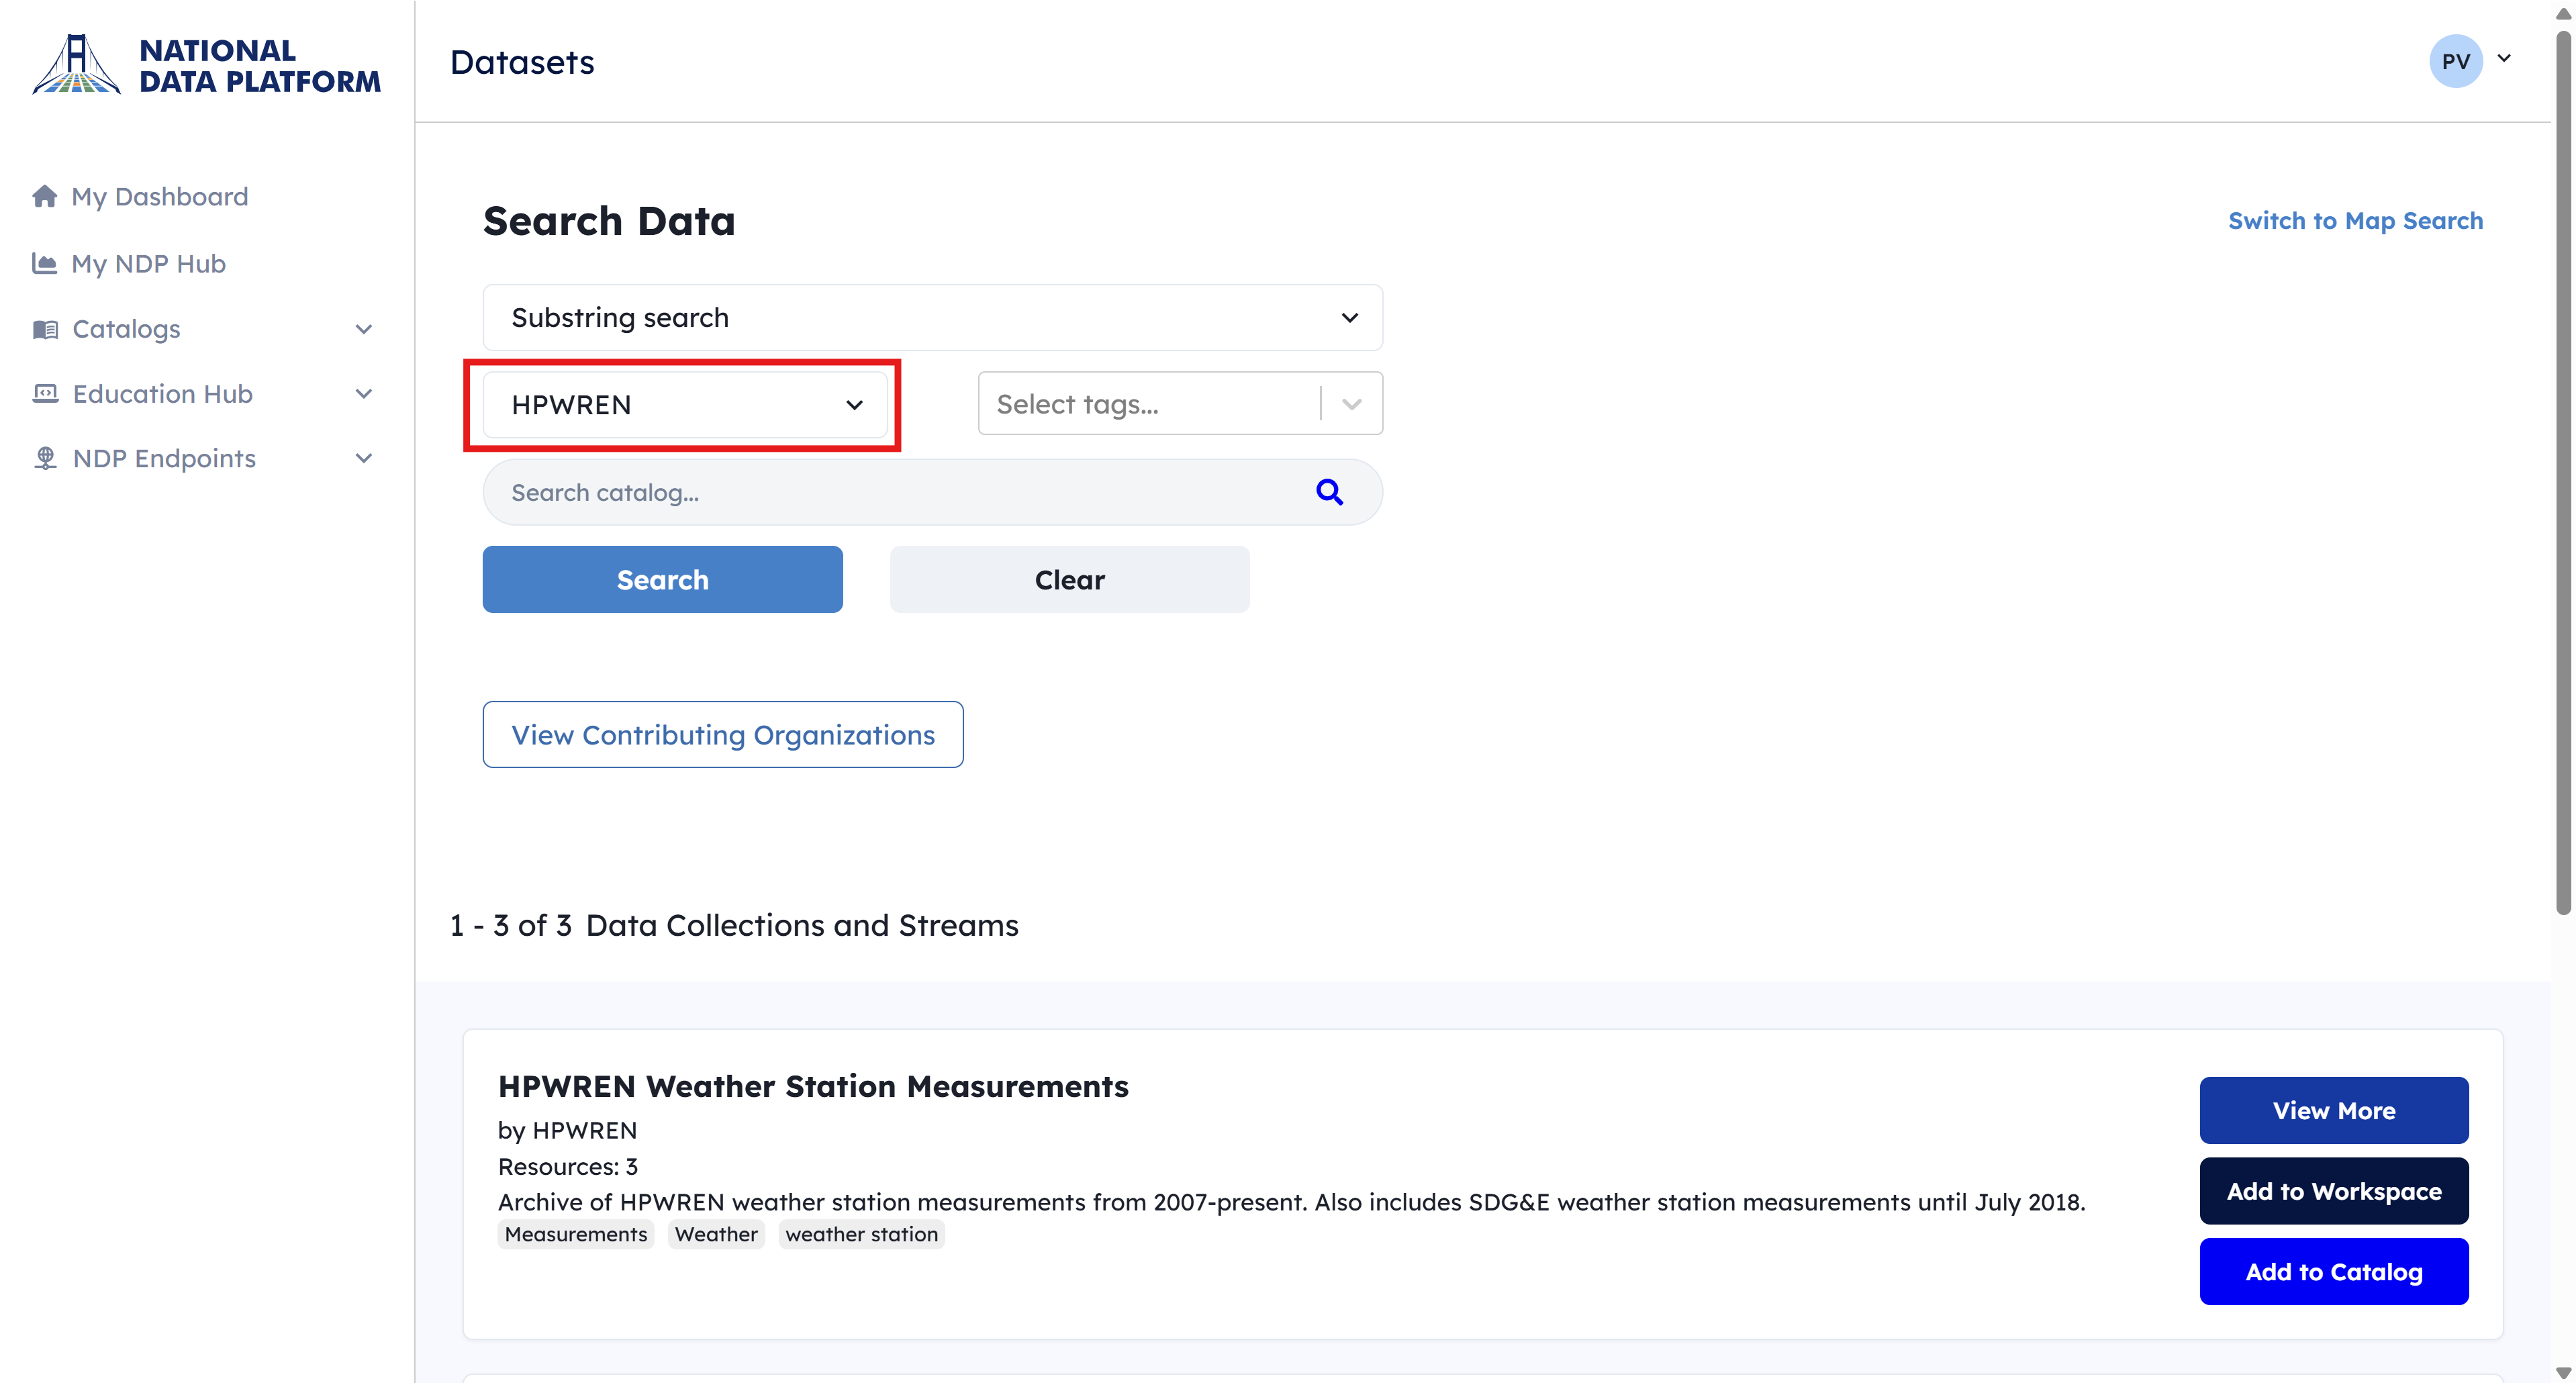Click the page's vertical scrollbar
This screenshot has width=2576, height=1383.
[2562, 470]
